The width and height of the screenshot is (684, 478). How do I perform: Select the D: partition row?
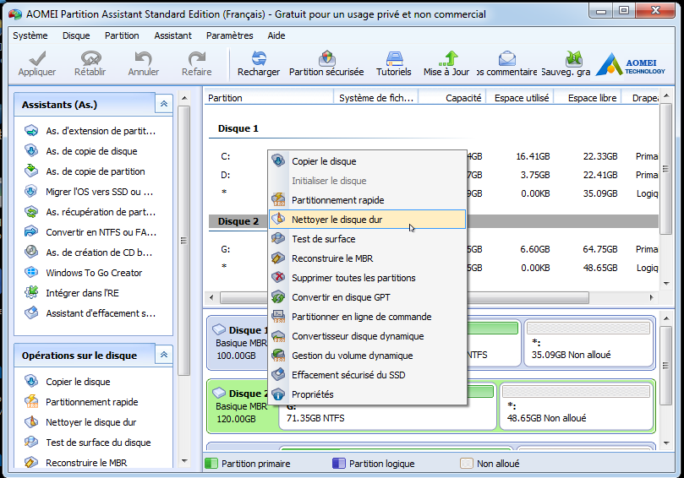point(432,175)
